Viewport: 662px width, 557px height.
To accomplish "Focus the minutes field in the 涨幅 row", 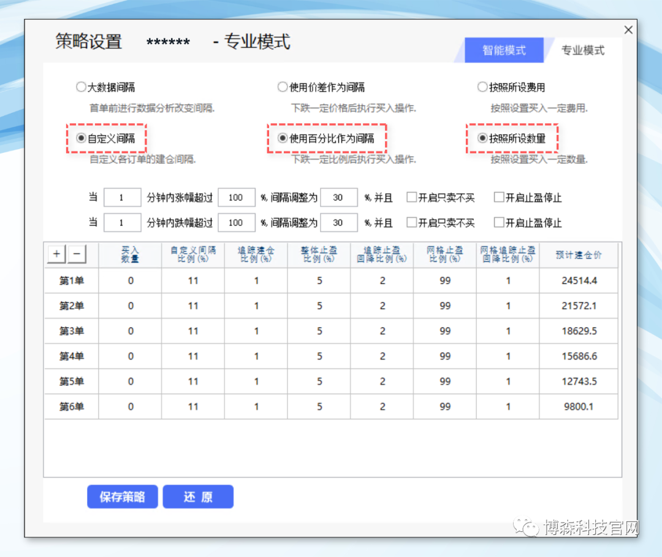I will pyautogui.click(x=123, y=198).
